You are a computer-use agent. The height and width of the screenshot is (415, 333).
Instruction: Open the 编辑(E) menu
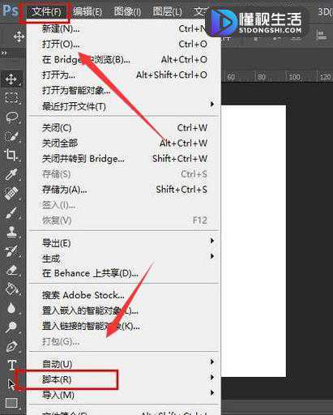pyautogui.click(x=88, y=11)
